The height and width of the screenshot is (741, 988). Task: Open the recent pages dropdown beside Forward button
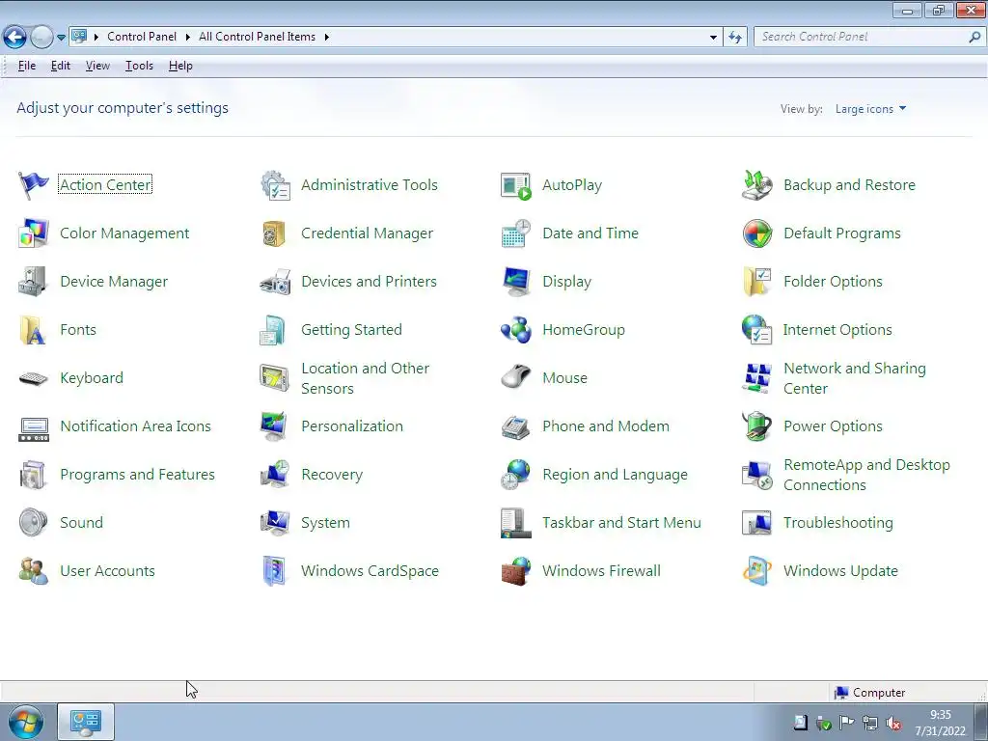pos(61,38)
